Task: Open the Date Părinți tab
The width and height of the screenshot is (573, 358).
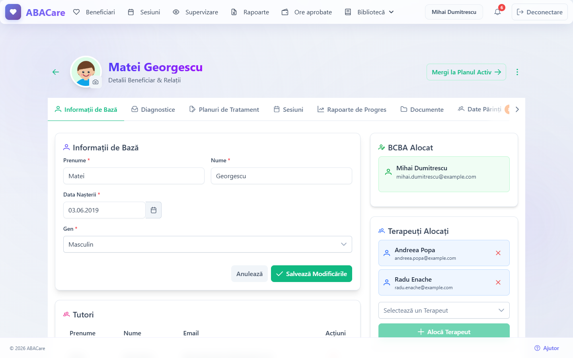Action: click(x=479, y=109)
